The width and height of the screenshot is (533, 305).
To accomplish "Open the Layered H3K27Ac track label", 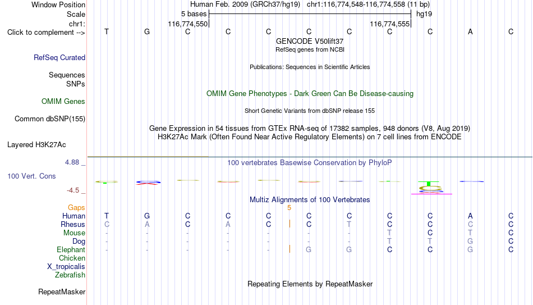I will pos(36,145).
